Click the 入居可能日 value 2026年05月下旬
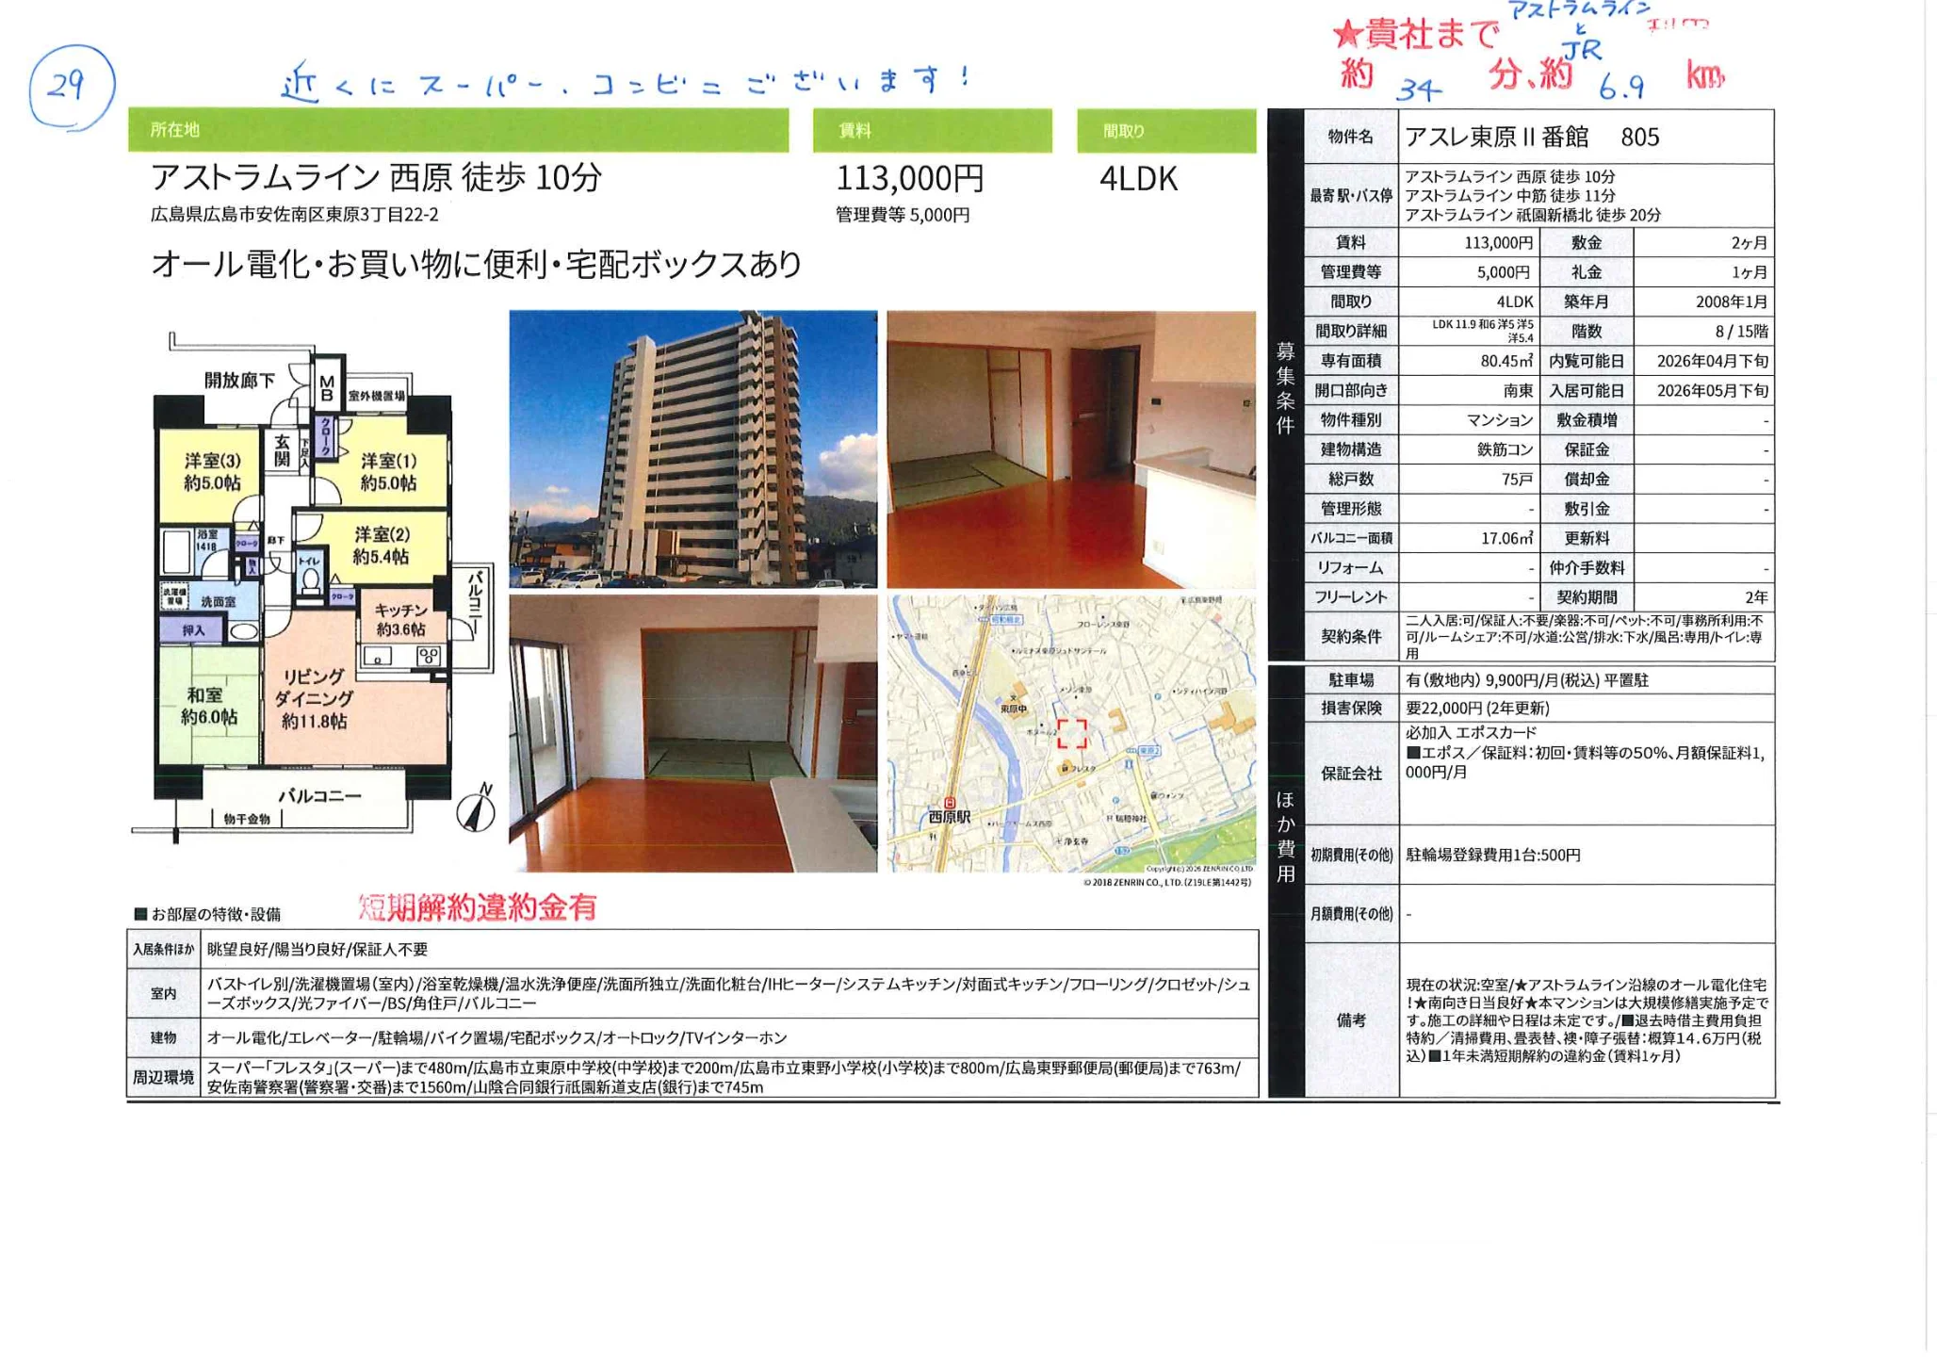 click(1713, 391)
